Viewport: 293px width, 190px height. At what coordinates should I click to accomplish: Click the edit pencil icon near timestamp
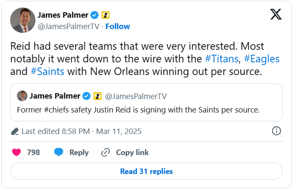[x=14, y=131]
